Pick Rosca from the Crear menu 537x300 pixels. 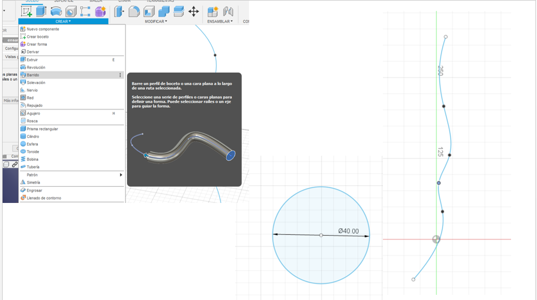coord(72,121)
